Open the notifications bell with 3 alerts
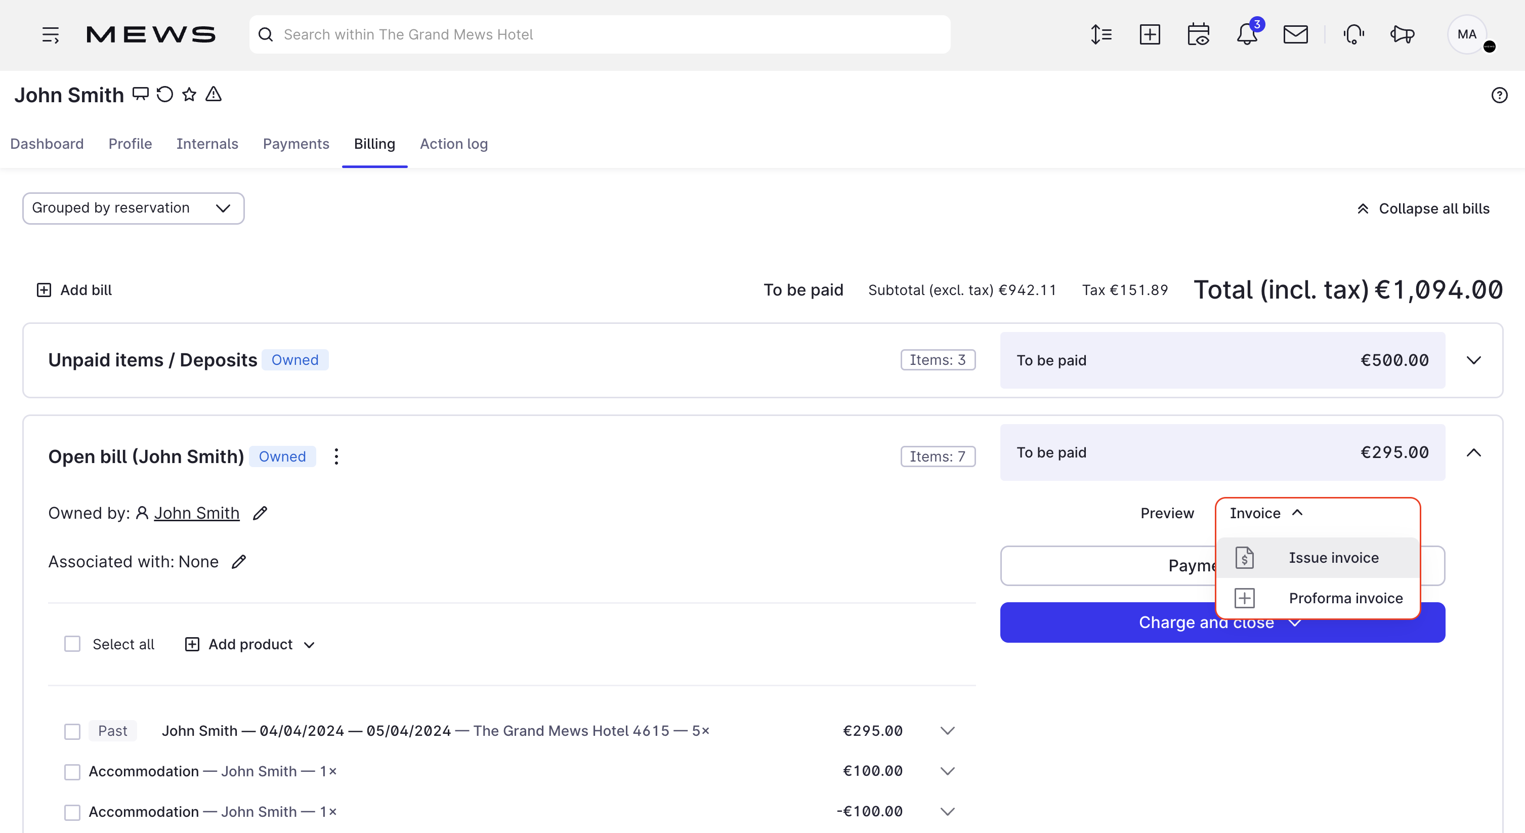1525x833 pixels. [1248, 34]
